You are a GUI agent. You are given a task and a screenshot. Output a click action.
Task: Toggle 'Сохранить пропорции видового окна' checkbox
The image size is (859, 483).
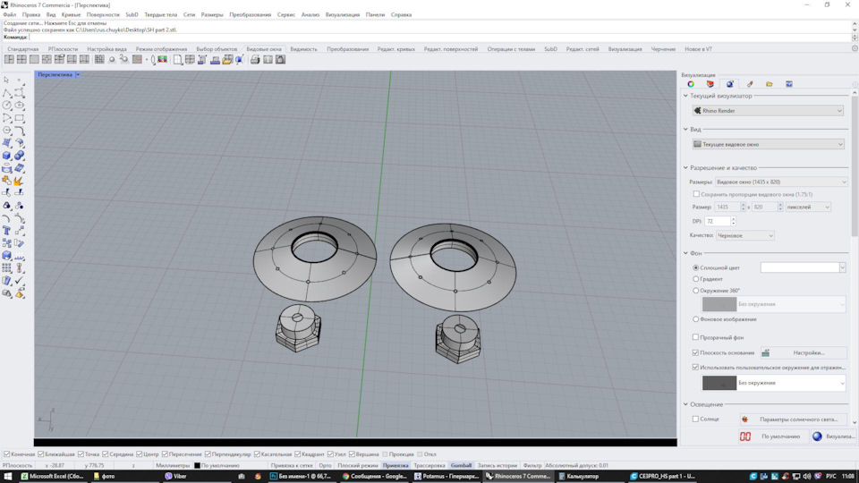click(x=696, y=194)
